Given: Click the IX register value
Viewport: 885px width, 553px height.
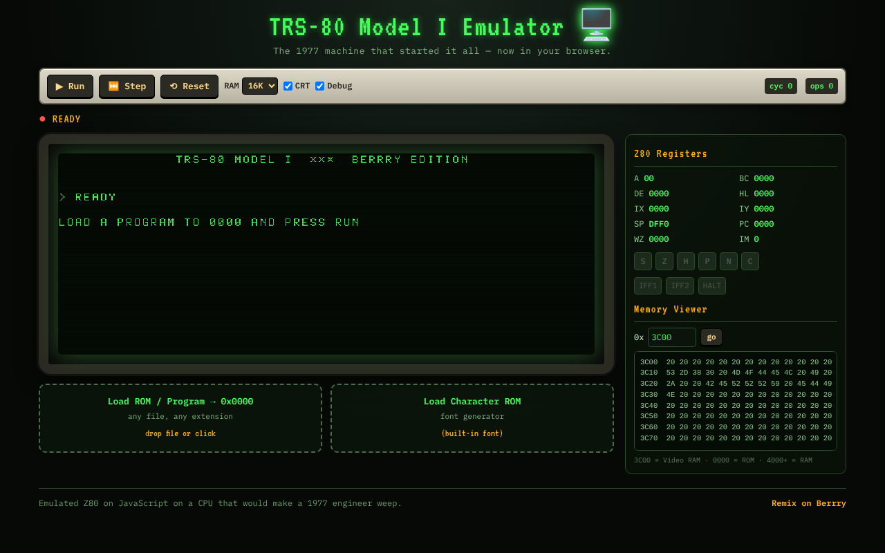Looking at the screenshot, I should pos(659,209).
